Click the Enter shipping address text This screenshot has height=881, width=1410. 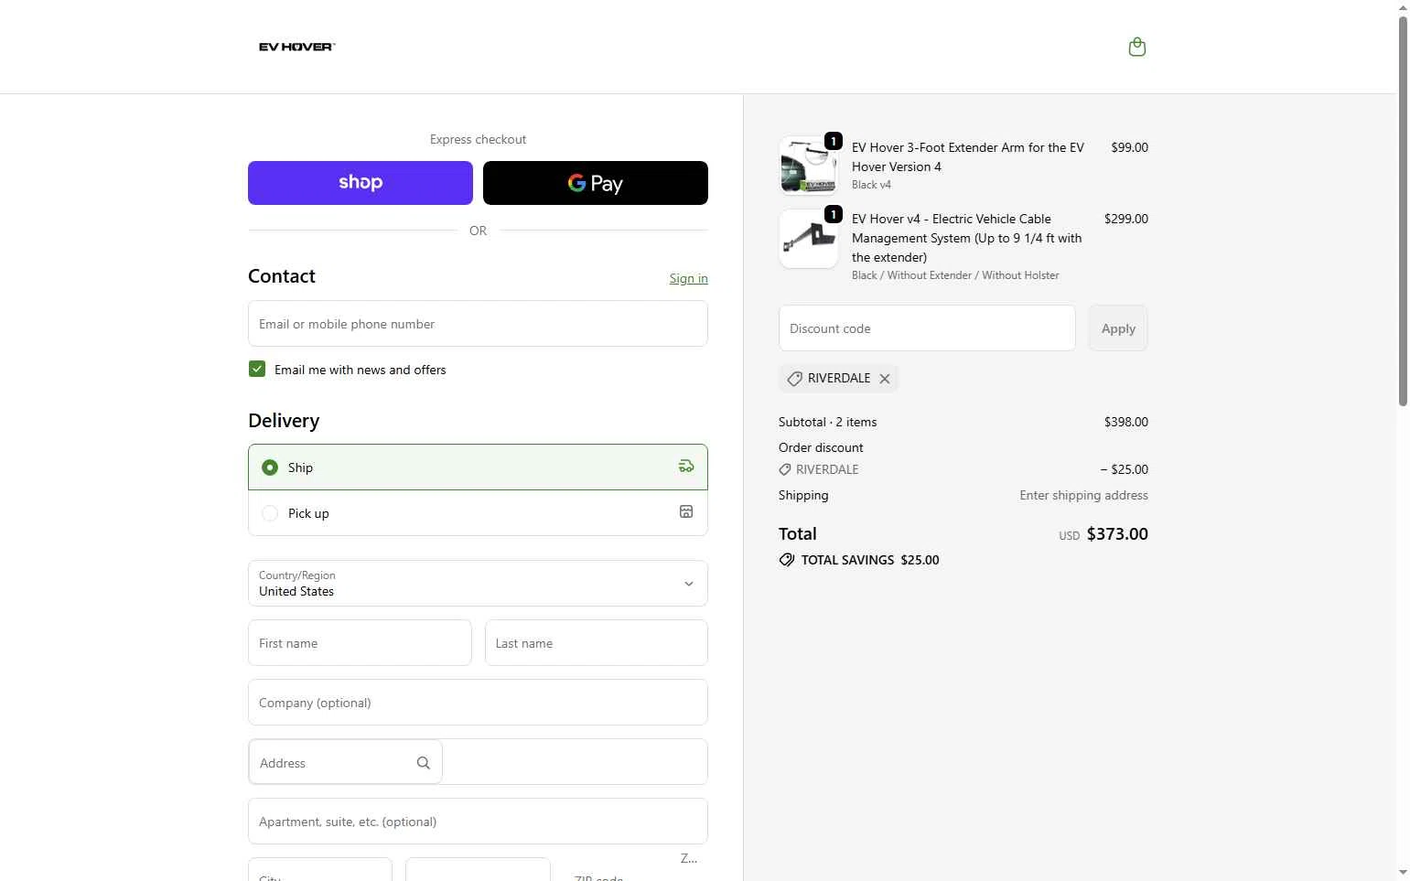[1084, 495]
